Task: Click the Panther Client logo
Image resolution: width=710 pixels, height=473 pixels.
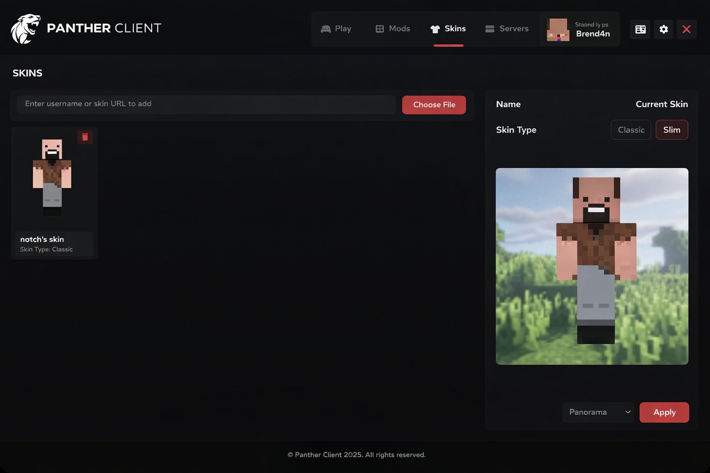Action: (x=86, y=28)
